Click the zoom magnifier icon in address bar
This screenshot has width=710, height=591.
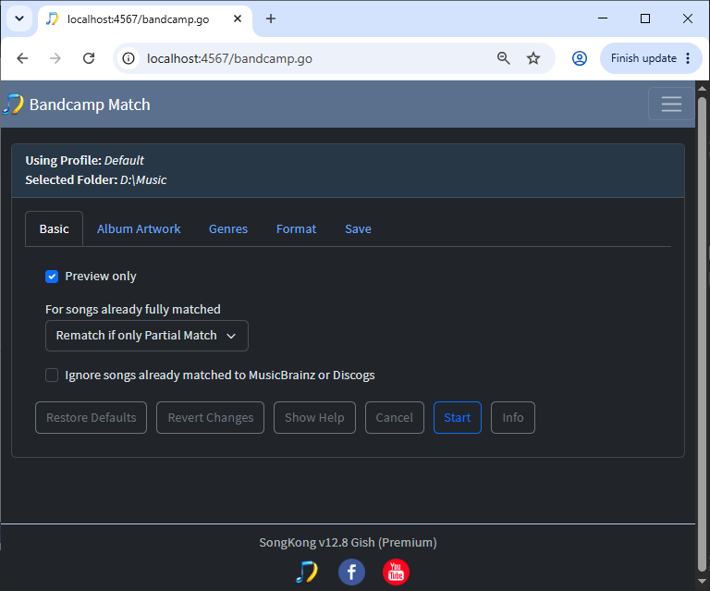pyautogui.click(x=503, y=58)
